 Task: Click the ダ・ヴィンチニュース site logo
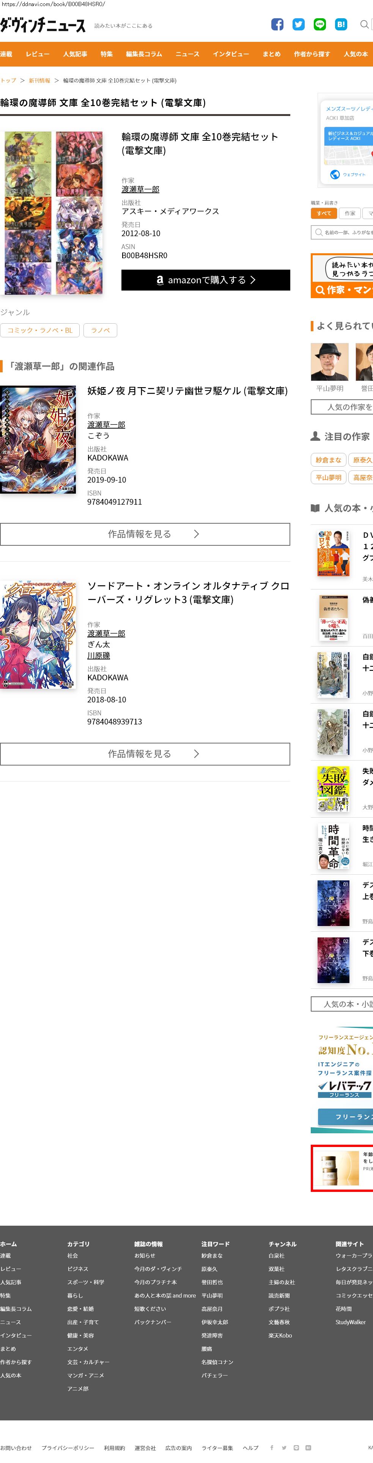[x=43, y=25]
